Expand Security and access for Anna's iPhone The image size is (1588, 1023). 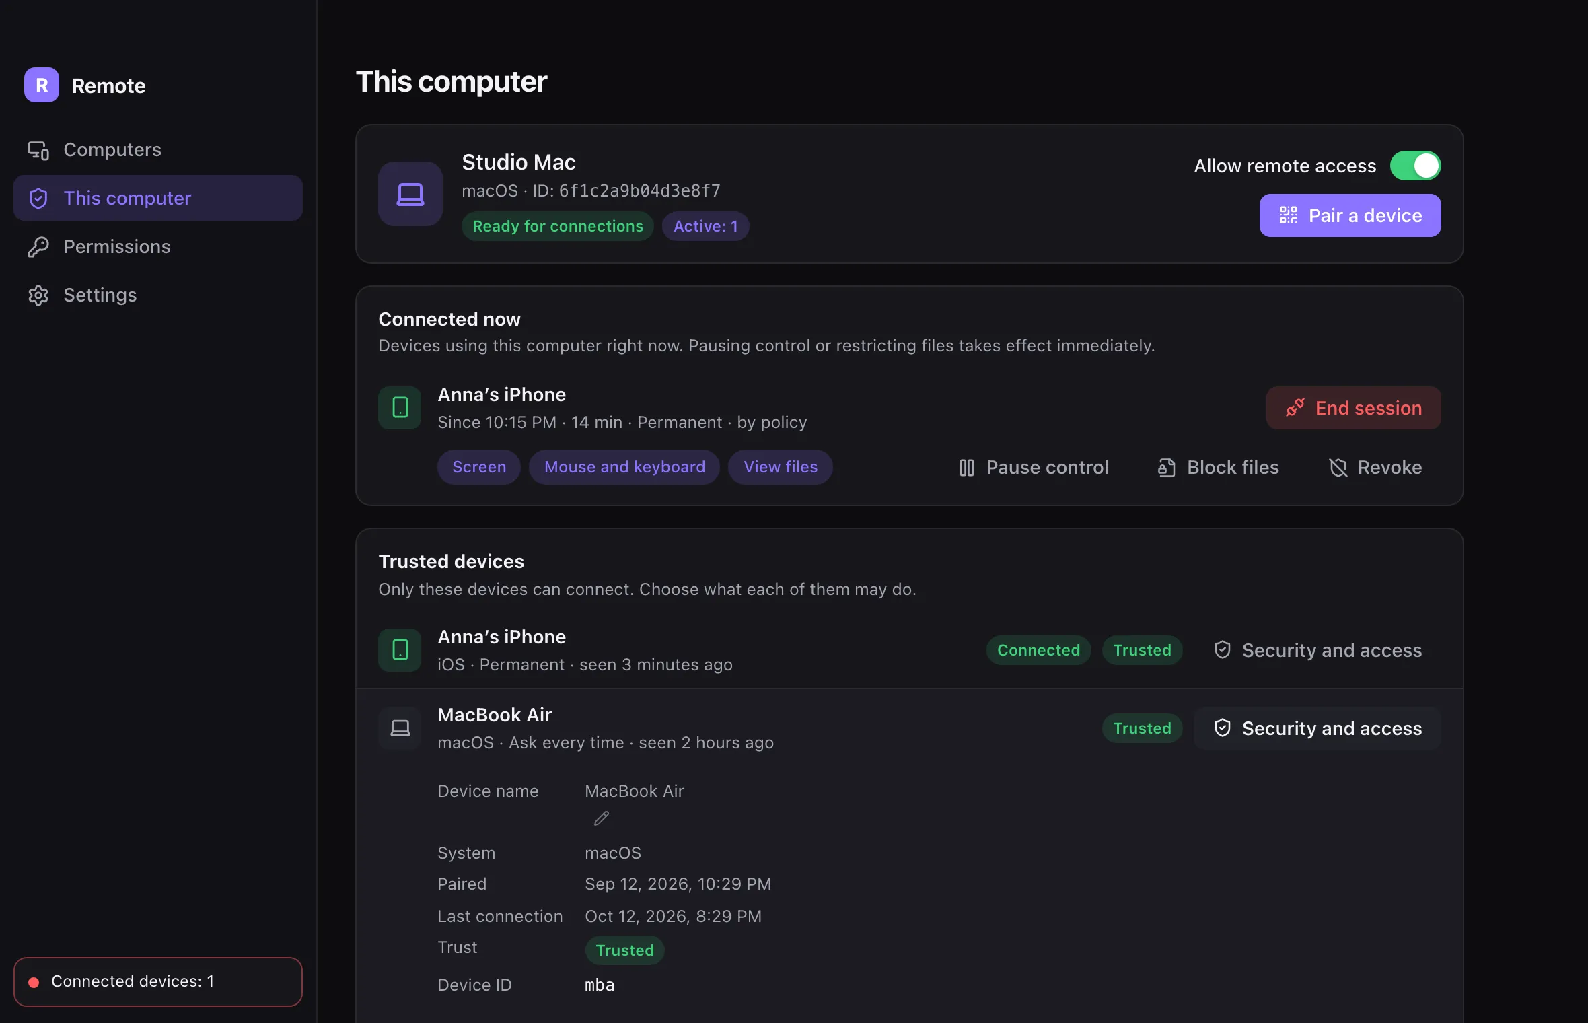click(1318, 650)
